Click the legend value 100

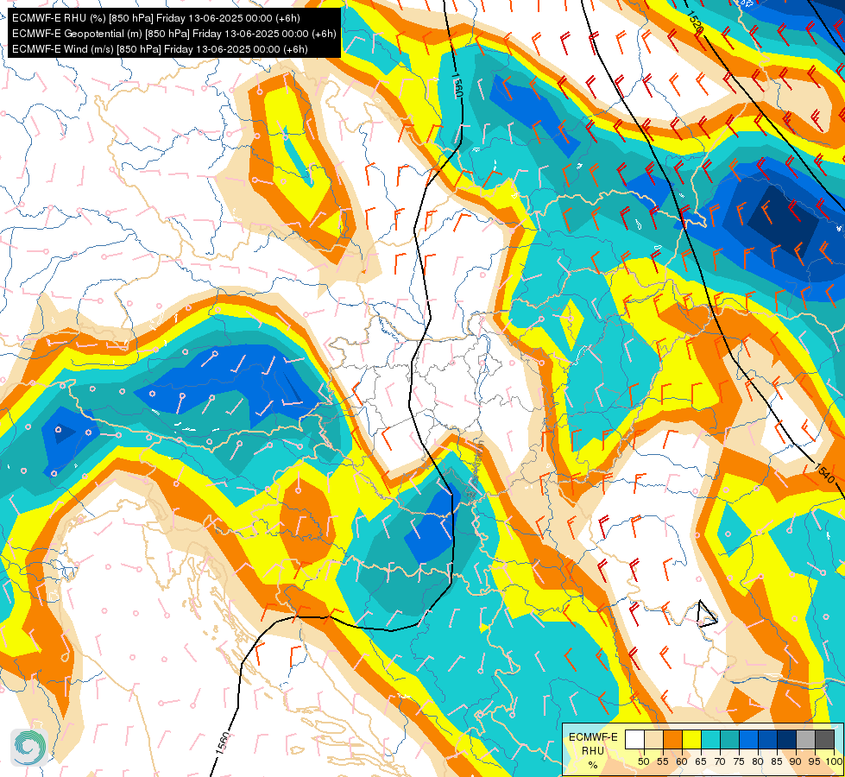[834, 761]
